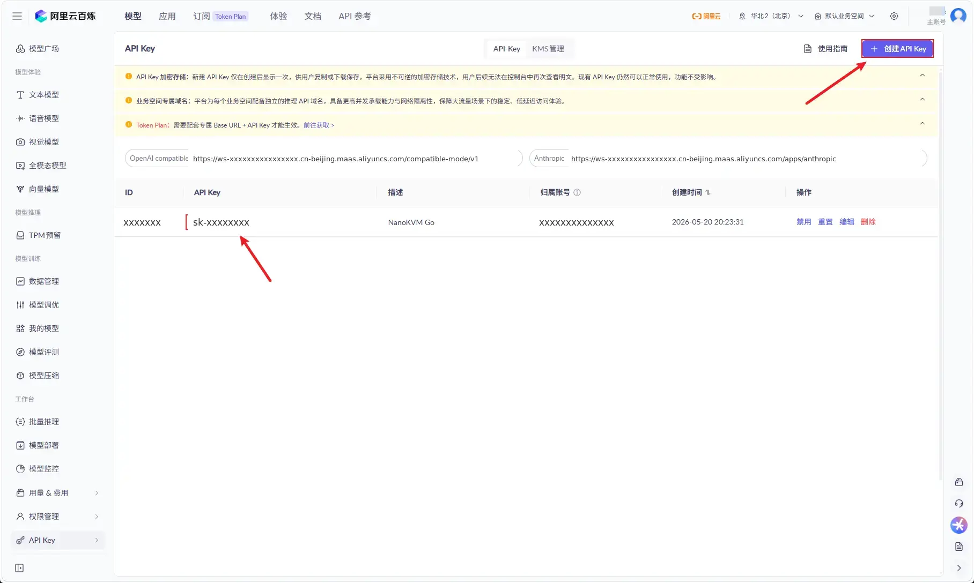Select the 应用 top menu
The height and width of the screenshot is (583, 974).
click(x=167, y=16)
